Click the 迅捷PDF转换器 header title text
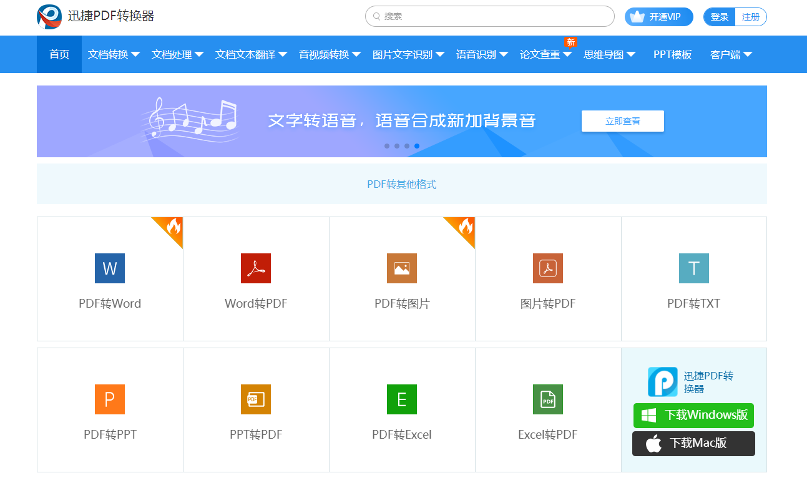The image size is (807, 483). [111, 16]
